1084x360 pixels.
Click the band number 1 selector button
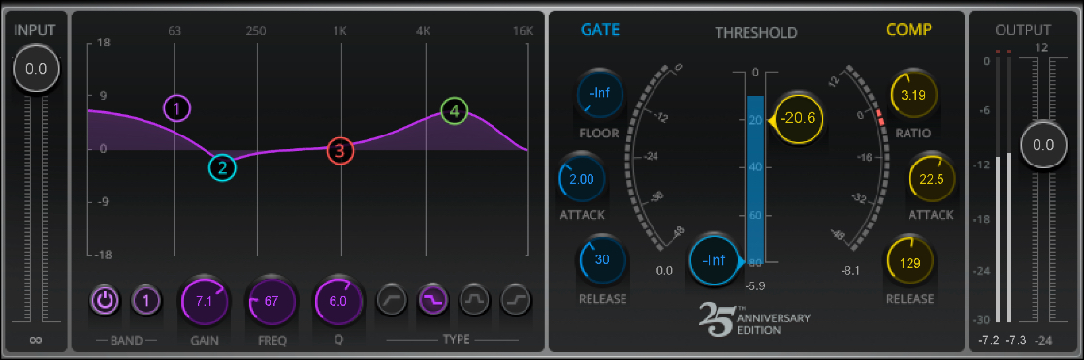pos(146,301)
